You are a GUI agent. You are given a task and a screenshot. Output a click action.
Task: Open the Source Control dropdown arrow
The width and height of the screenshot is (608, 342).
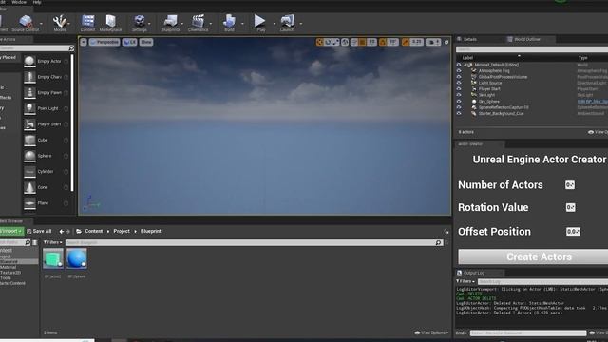point(42,24)
